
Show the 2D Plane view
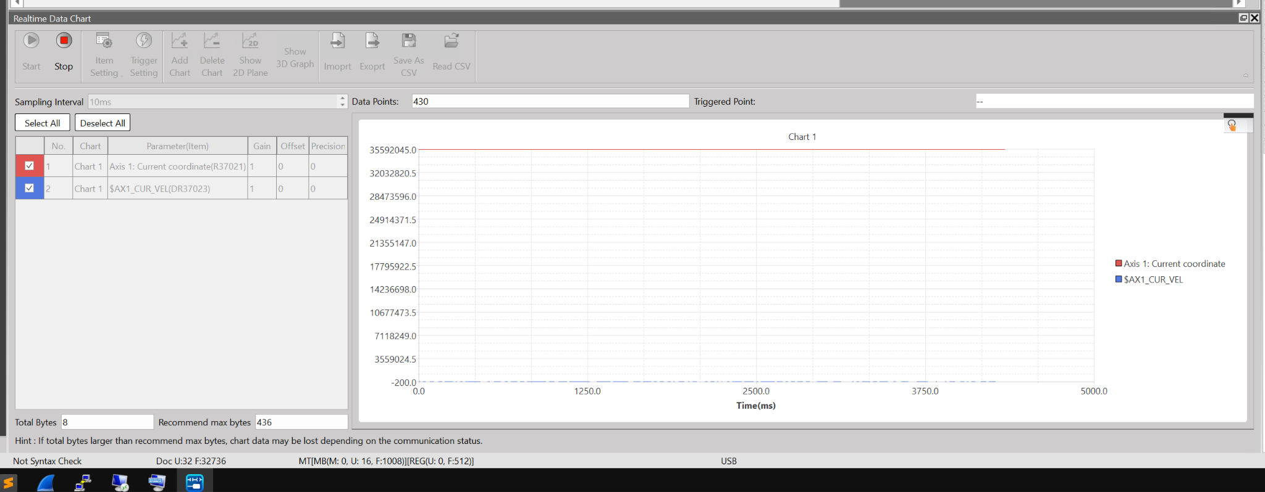point(250,41)
